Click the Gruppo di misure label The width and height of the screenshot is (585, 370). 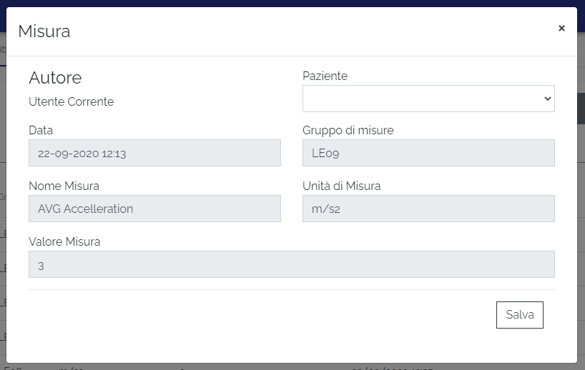coord(348,130)
